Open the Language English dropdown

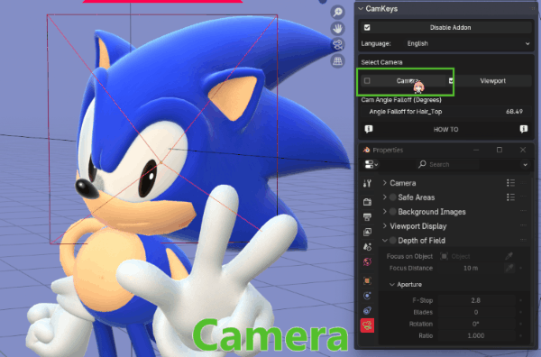tap(469, 44)
